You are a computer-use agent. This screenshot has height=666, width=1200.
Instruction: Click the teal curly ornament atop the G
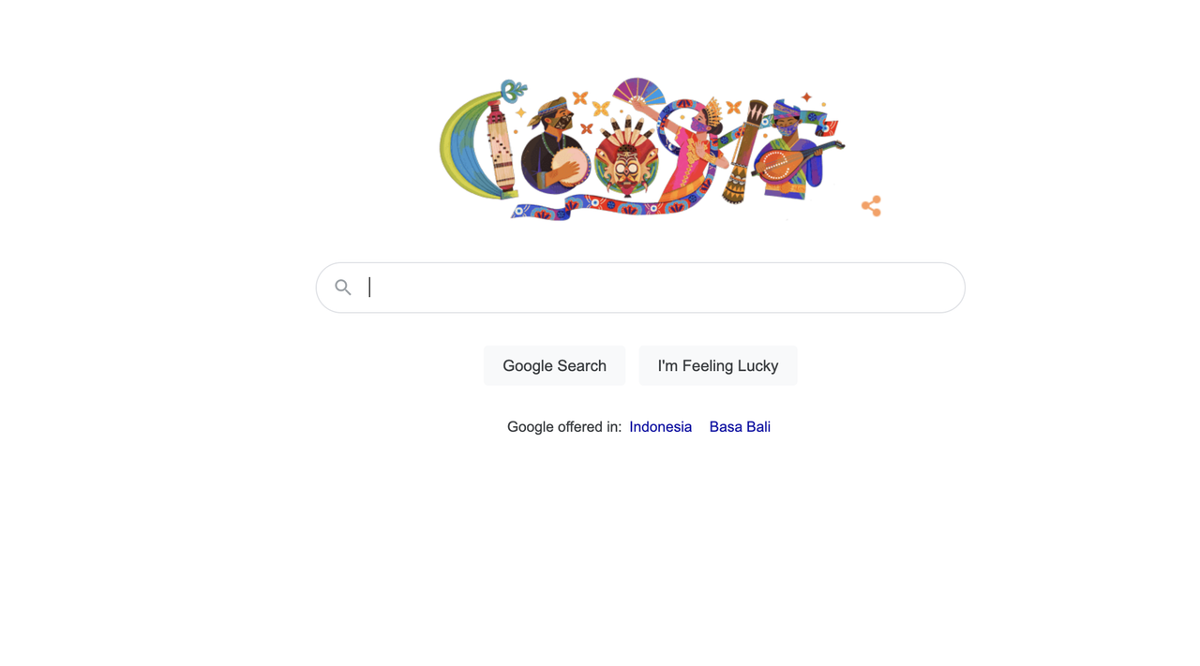click(x=513, y=91)
